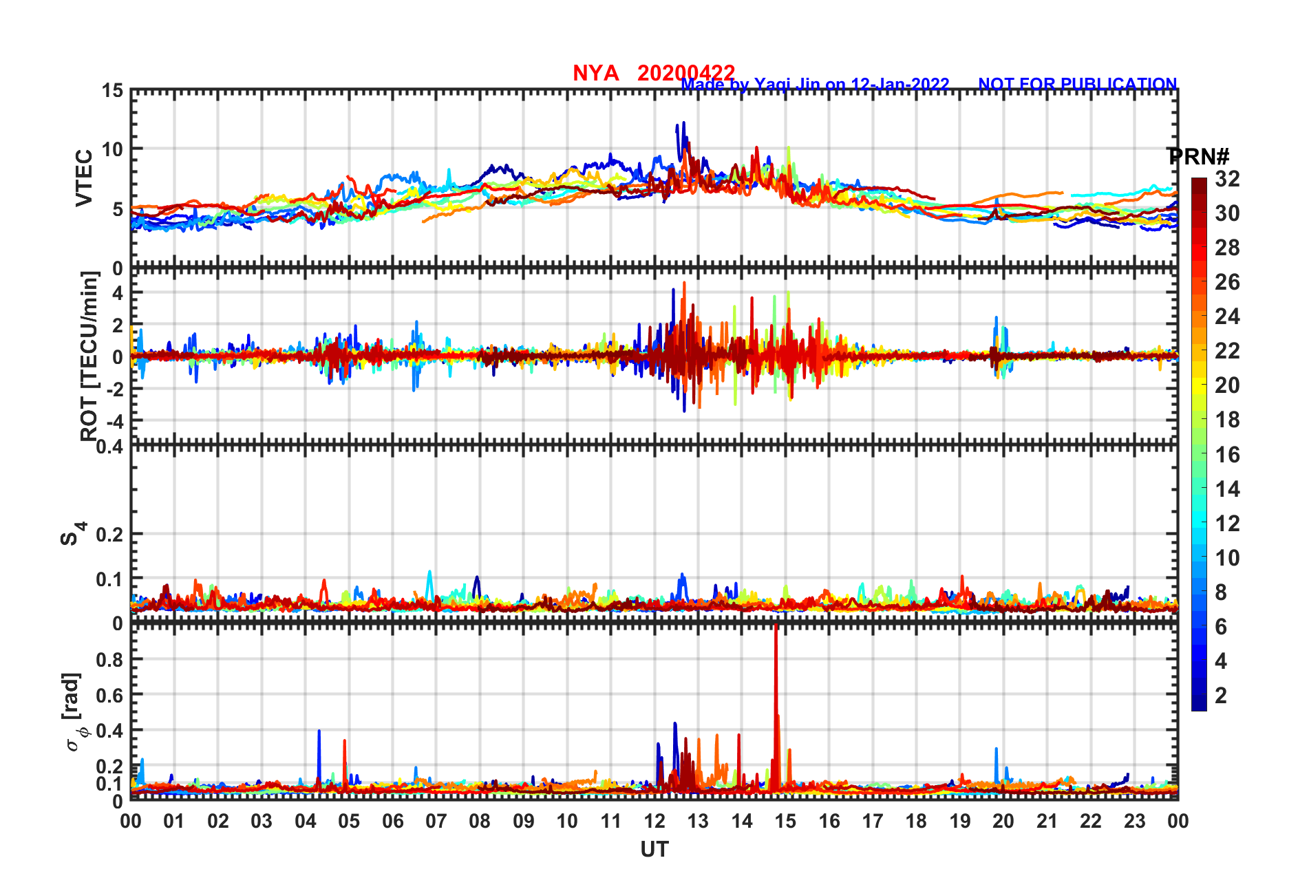The height and width of the screenshot is (889, 1309).
Task: Click the "PRN#" colorbar title
Action: [1199, 157]
